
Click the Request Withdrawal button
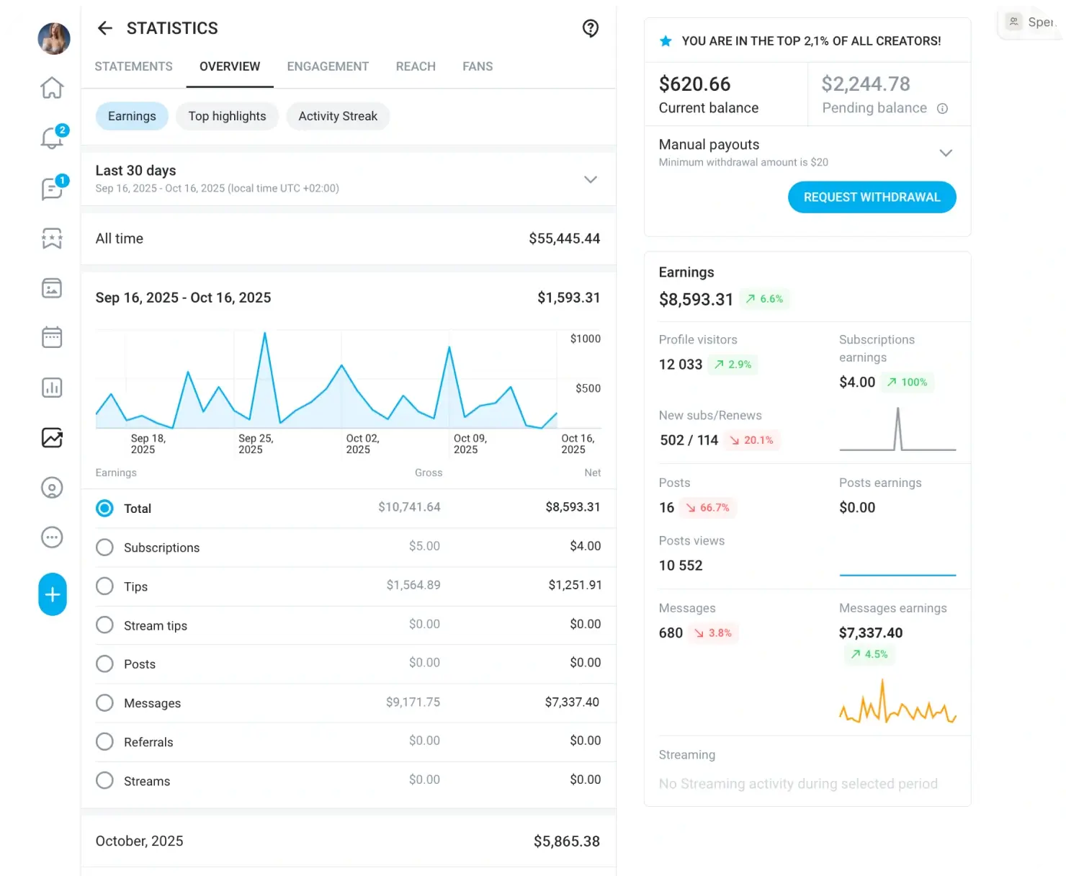[x=872, y=197]
